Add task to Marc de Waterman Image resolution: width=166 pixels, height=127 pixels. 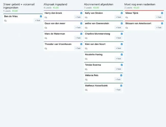(78, 38)
